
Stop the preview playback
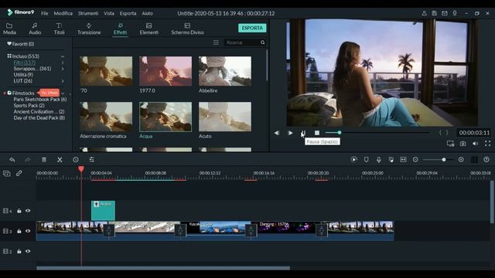tap(317, 133)
